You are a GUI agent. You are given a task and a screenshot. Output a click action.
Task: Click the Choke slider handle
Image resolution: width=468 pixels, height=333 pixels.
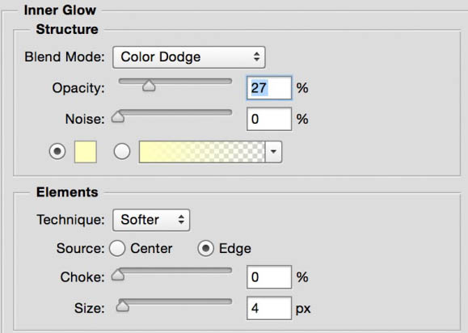click(118, 275)
